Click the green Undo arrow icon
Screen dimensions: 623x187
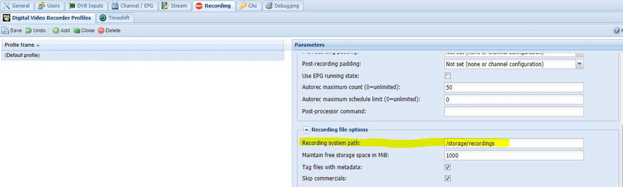click(x=28, y=30)
